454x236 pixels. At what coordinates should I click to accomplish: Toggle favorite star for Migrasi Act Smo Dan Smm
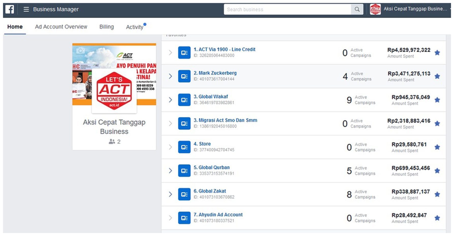(x=437, y=124)
